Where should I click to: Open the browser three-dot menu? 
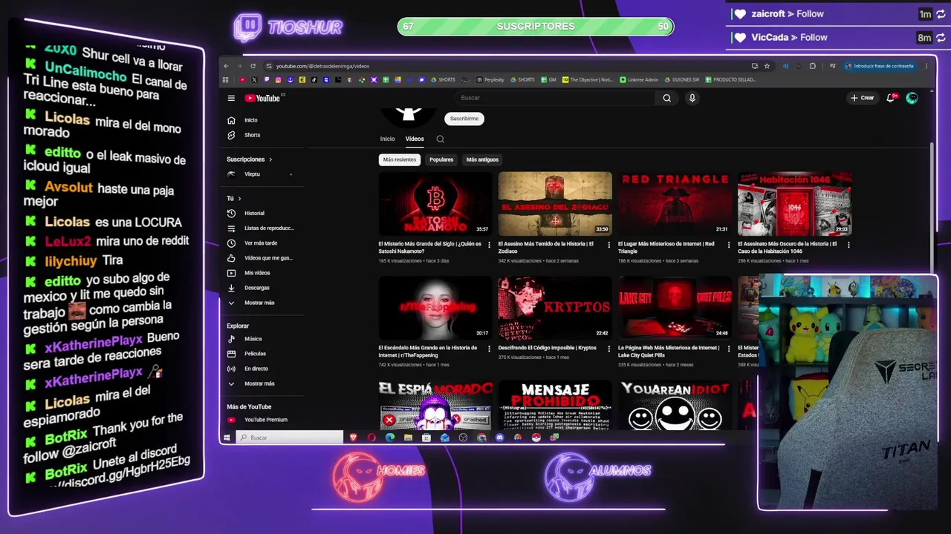[x=926, y=66]
